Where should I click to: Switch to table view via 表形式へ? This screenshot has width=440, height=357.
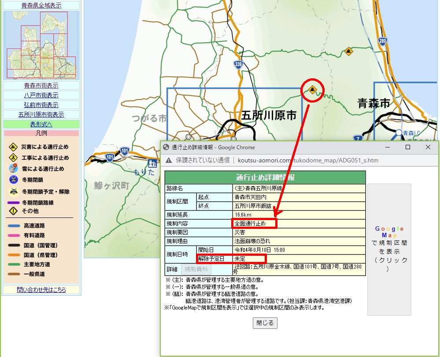[x=41, y=124]
